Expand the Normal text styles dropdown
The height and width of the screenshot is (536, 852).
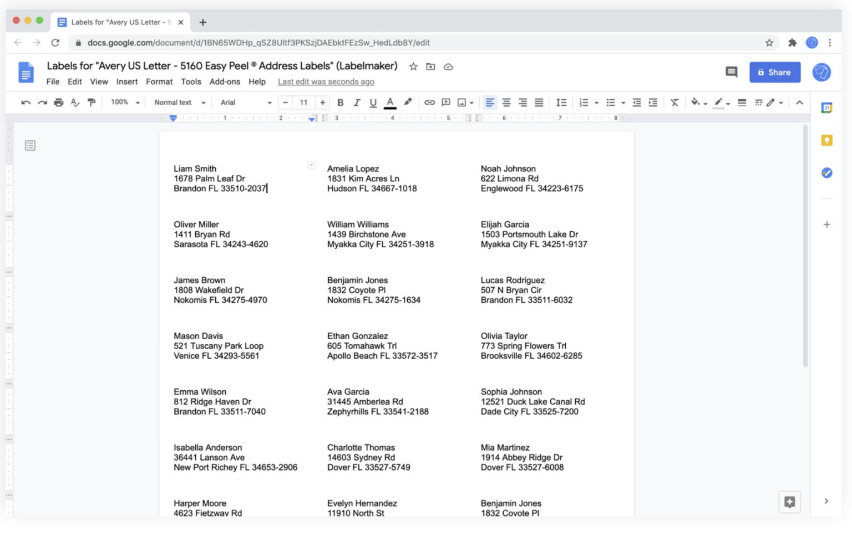coord(177,103)
